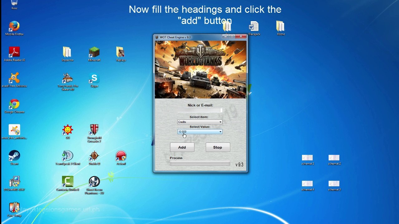Click the 'v 9.3' version text

pyautogui.click(x=239, y=165)
